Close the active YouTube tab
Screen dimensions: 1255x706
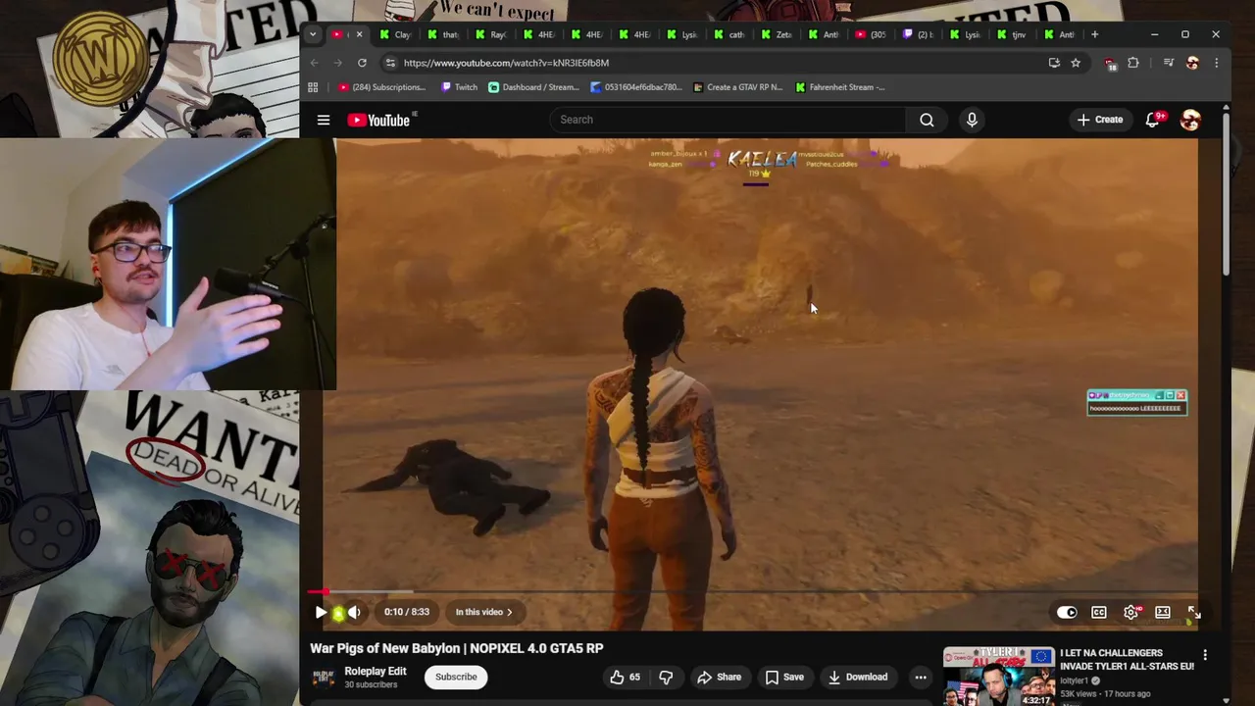pos(359,34)
